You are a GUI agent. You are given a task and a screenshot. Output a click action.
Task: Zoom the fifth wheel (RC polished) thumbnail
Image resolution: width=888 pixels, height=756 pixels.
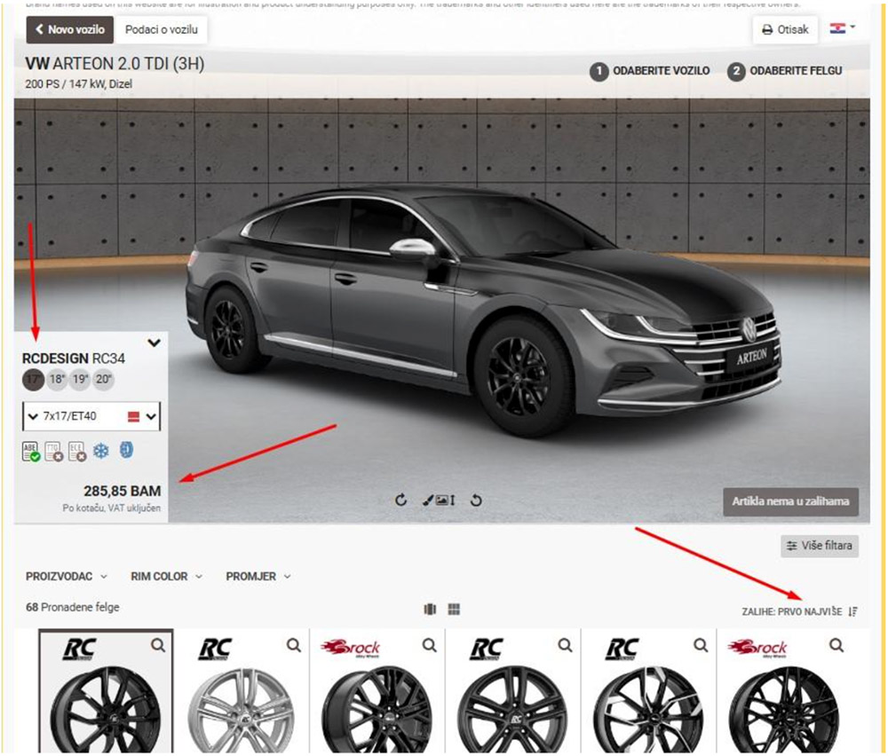(701, 645)
